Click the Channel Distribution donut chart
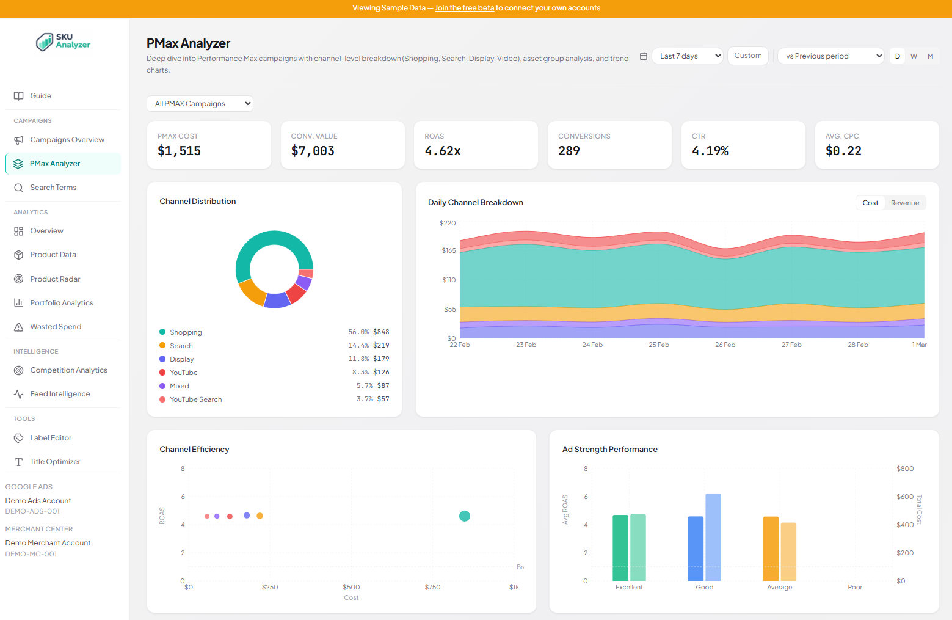The image size is (952, 620). [274, 269]
